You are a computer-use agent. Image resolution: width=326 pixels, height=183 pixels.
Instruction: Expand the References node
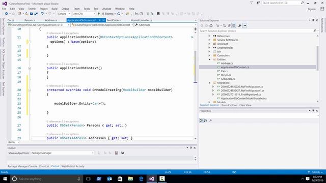209,36
